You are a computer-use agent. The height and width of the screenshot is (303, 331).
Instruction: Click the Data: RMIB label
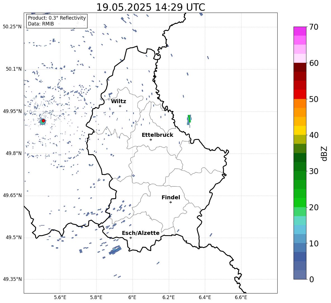pyautogui.click(x=41, y=24)
